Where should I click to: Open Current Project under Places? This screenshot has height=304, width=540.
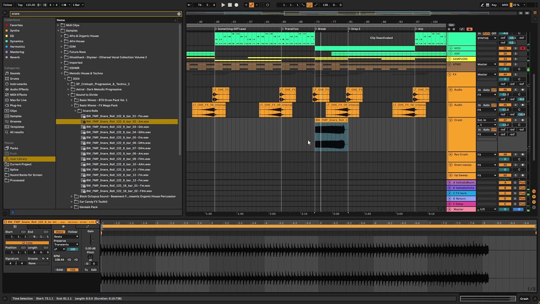tap(21, 164)
